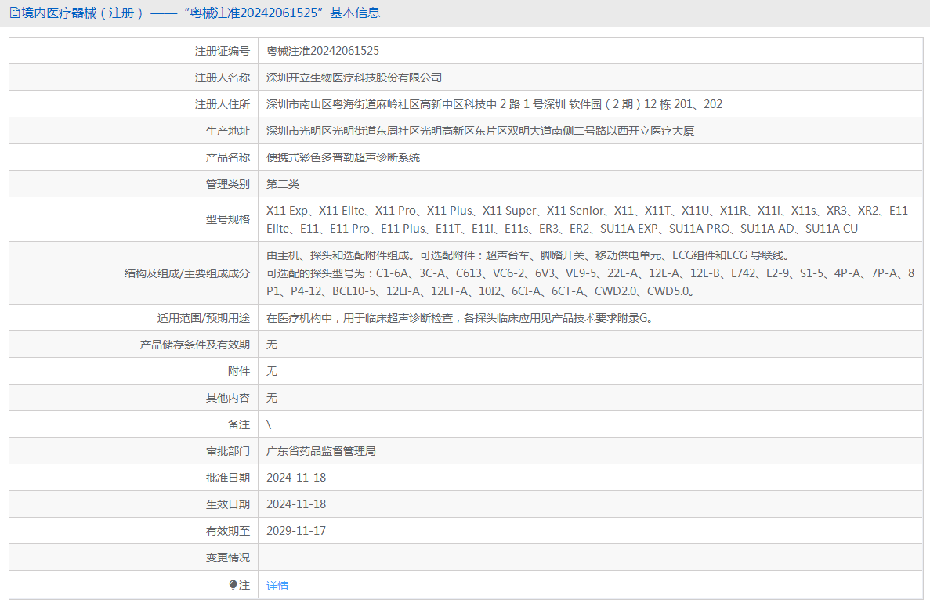The width and height of the screenshot is (930, 603).
Task: Click the 适用范围/预期用途 label
Action: pos(204,319)
